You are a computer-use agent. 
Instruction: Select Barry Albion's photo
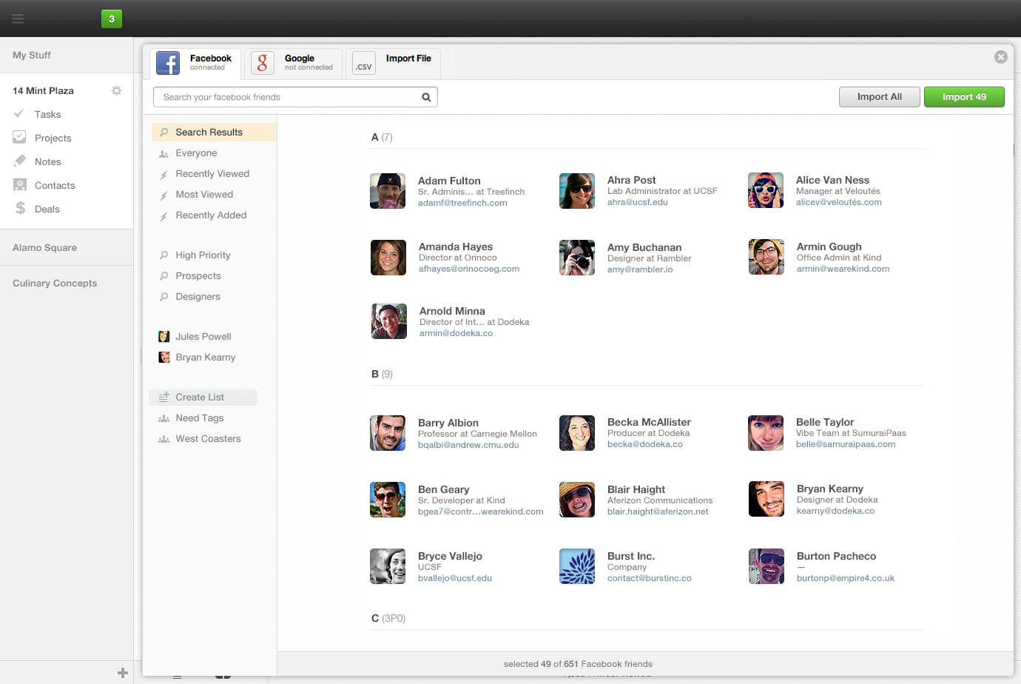[x=388, y=433]
